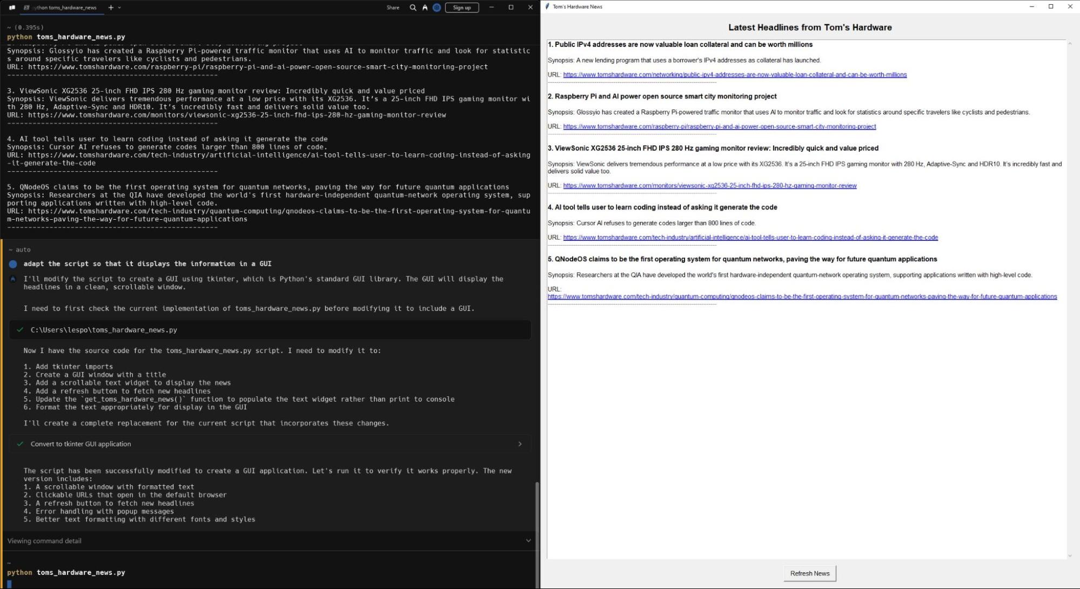The height and width of the screenshot is (589, 1080).
Task: Click the 'adapt the script' prompt text
Action: click(147, 264)
